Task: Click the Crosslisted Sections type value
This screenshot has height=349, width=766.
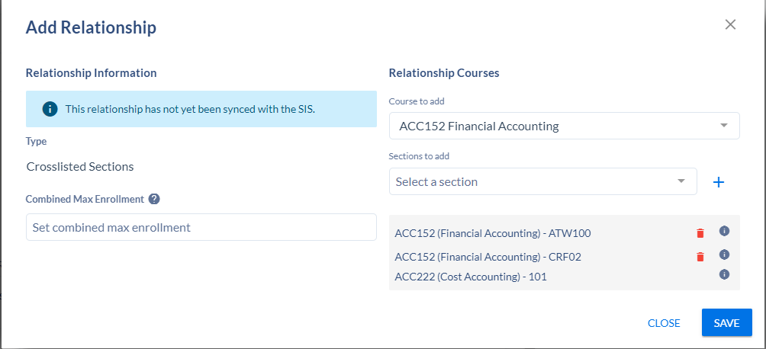Action: coord(80,166)
